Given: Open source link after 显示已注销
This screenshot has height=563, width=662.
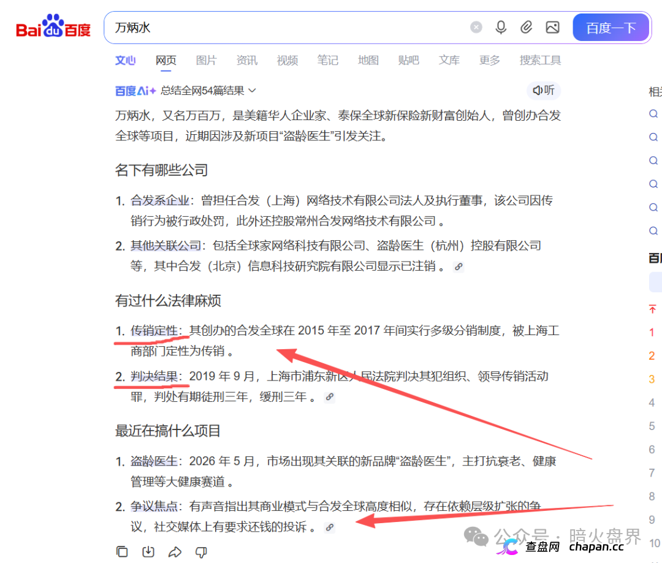Looking at the screenshot, I should pos(458,266).
